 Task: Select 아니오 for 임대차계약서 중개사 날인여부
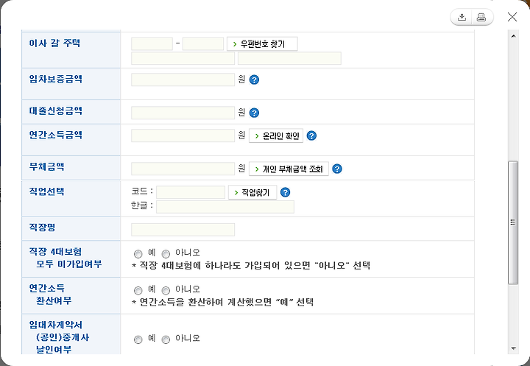pyautogui.click(x=166, y=339)
